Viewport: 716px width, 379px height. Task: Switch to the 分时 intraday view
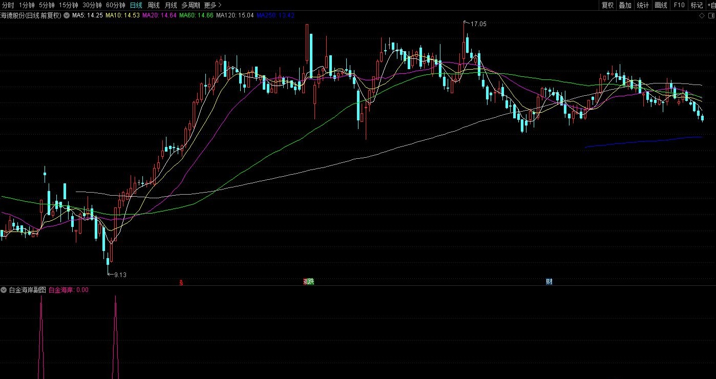pyautogui.click(x=8, y=5)
